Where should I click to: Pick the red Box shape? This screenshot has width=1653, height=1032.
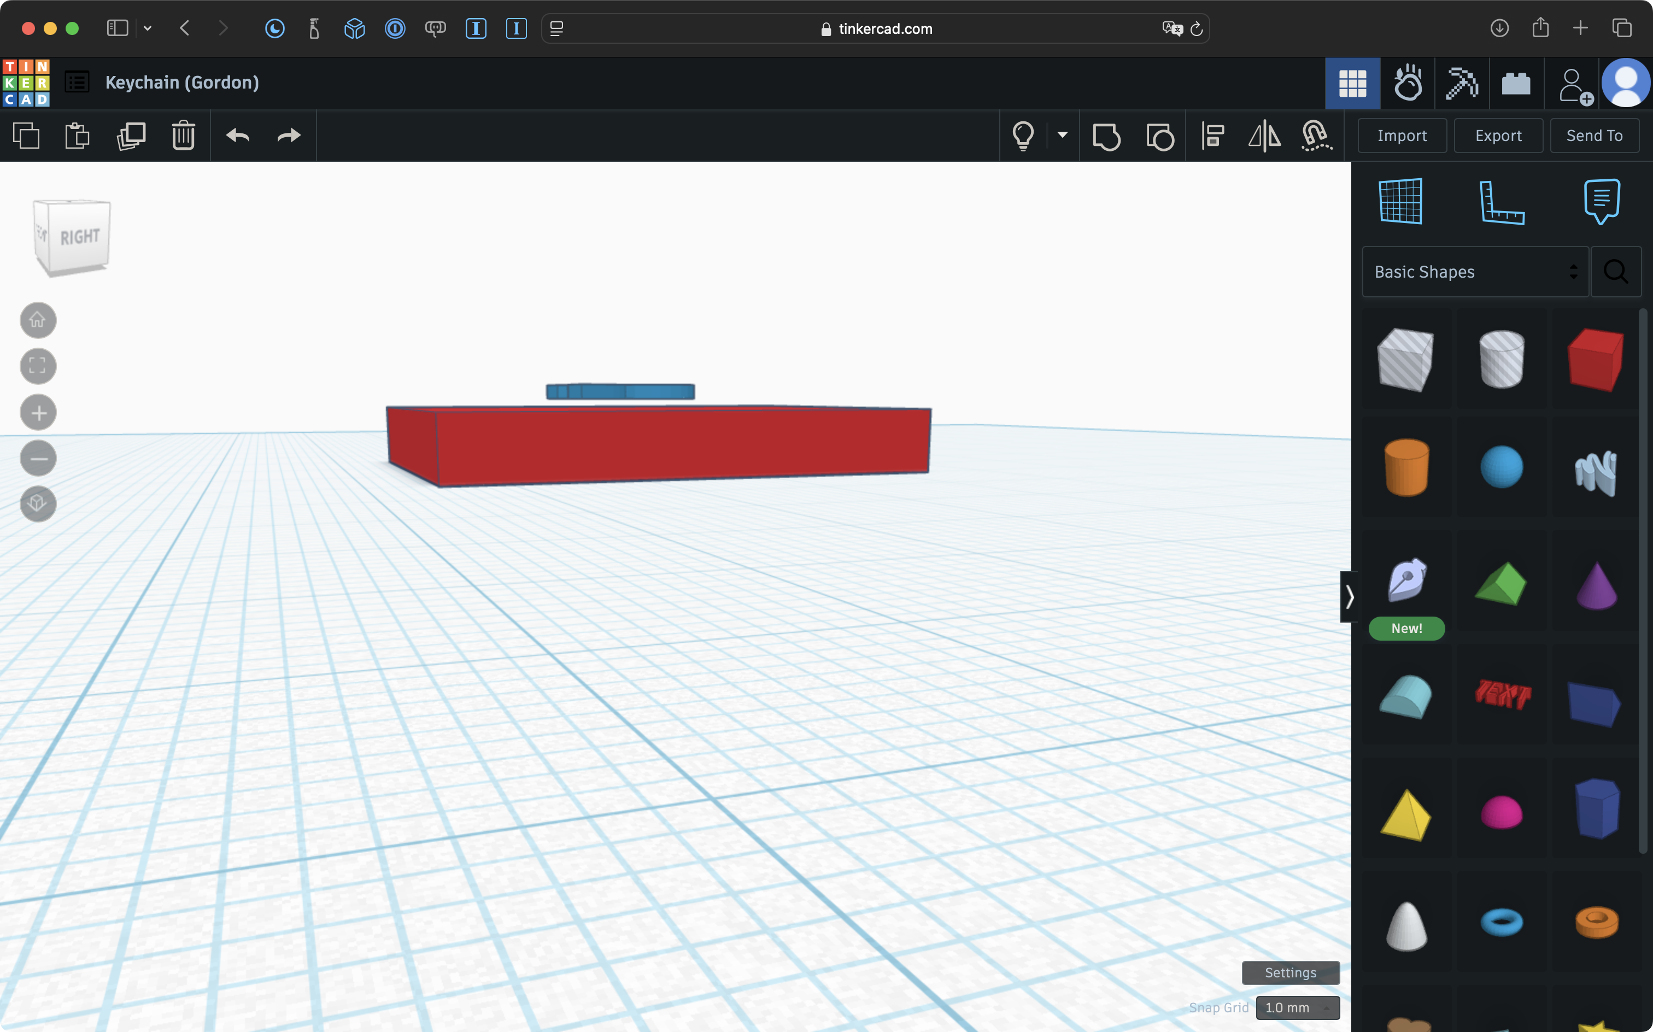1595,360
